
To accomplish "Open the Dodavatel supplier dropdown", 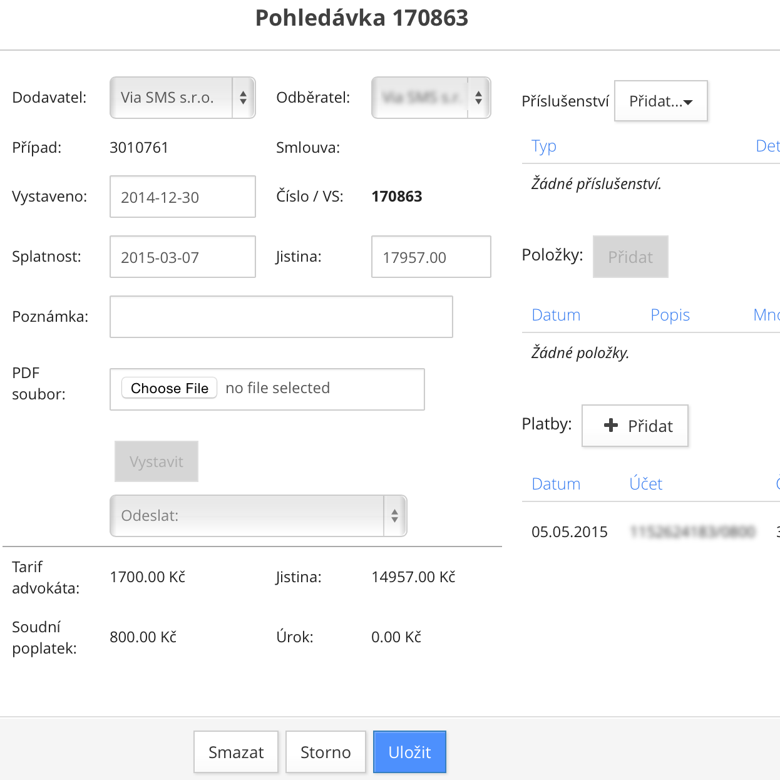I will coord(182,98).
